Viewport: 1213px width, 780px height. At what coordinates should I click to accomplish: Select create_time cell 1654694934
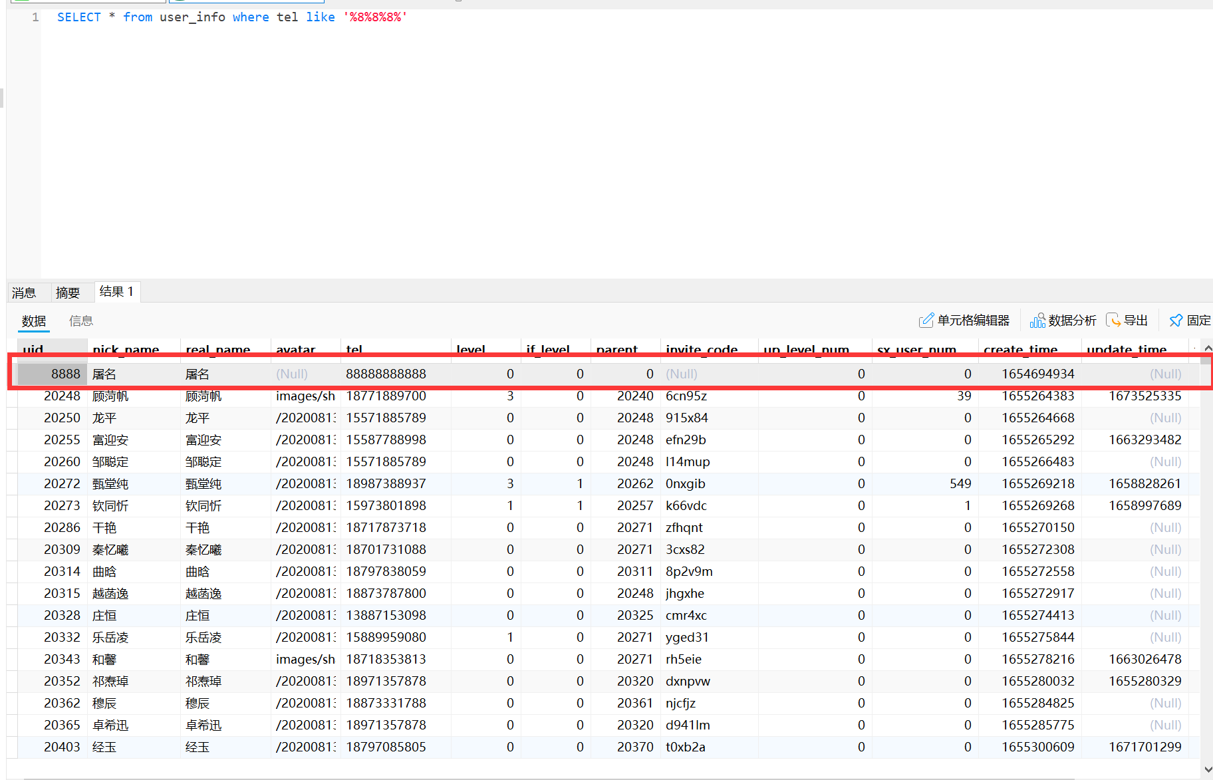click(1029, 374)
